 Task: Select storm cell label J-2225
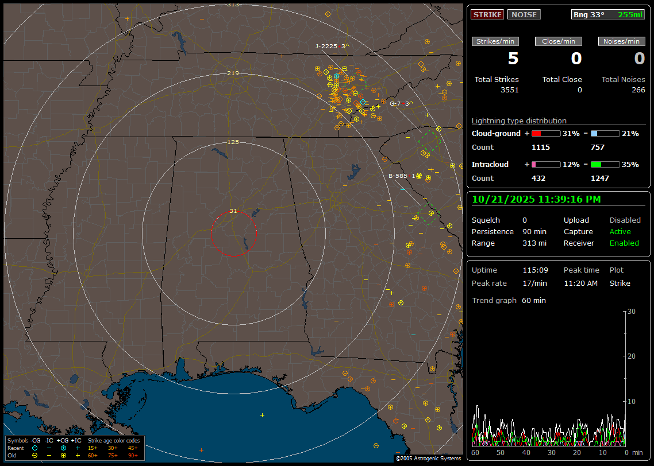[329, 46]
